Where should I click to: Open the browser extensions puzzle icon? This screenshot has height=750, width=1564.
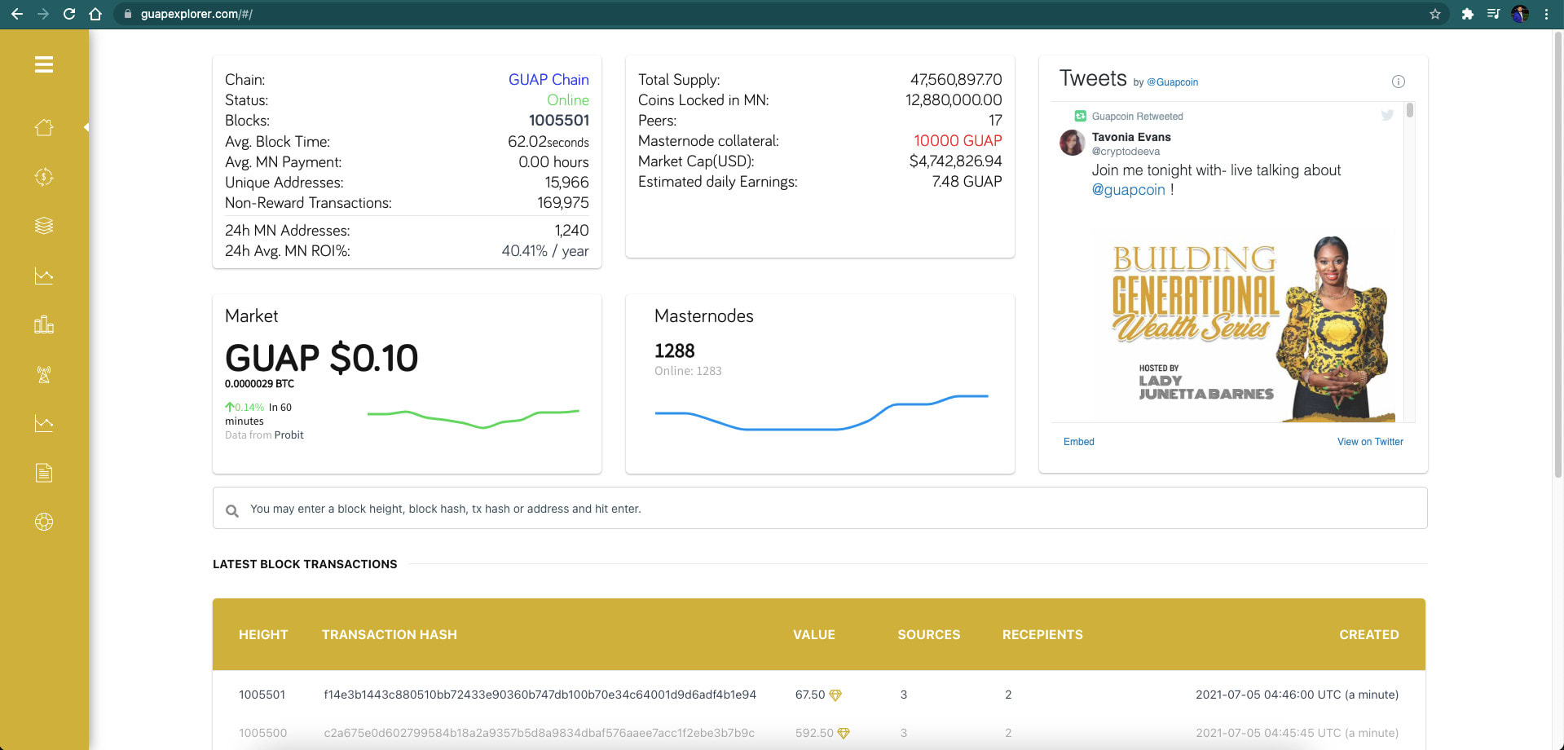1467,14
